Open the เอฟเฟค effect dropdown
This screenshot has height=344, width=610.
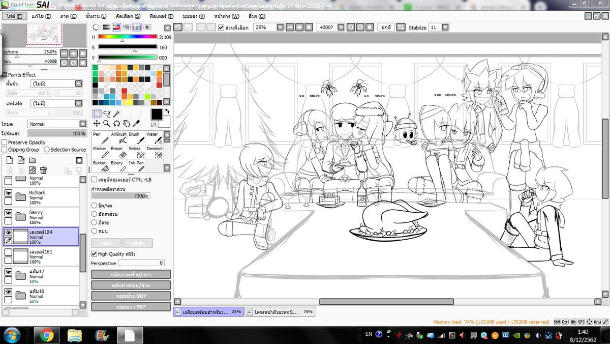78,104
